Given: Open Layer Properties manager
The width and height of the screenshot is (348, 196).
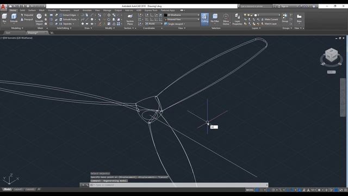Looking at the screenshot, I should (x=237, y=19).
